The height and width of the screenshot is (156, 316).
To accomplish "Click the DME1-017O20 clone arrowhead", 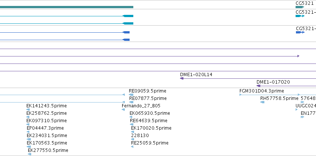I will pyautogui.click(x=258, y=86).
